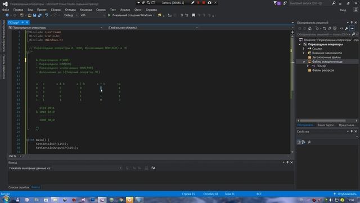Viewport: 360px width, 203px height.
Task: Click the feedback icon in title bar
Action: tap(285, 3)
